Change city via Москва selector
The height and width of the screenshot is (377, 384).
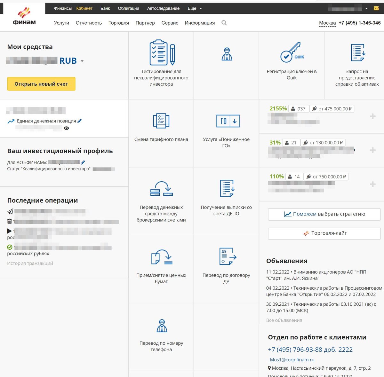pyautogui.click(x=327, y=23)
